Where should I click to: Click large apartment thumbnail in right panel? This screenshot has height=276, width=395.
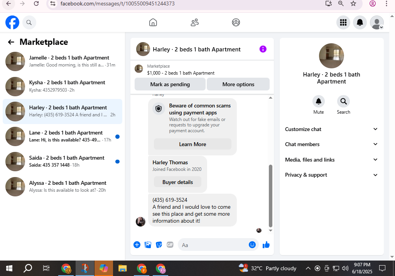pos(331,56)
